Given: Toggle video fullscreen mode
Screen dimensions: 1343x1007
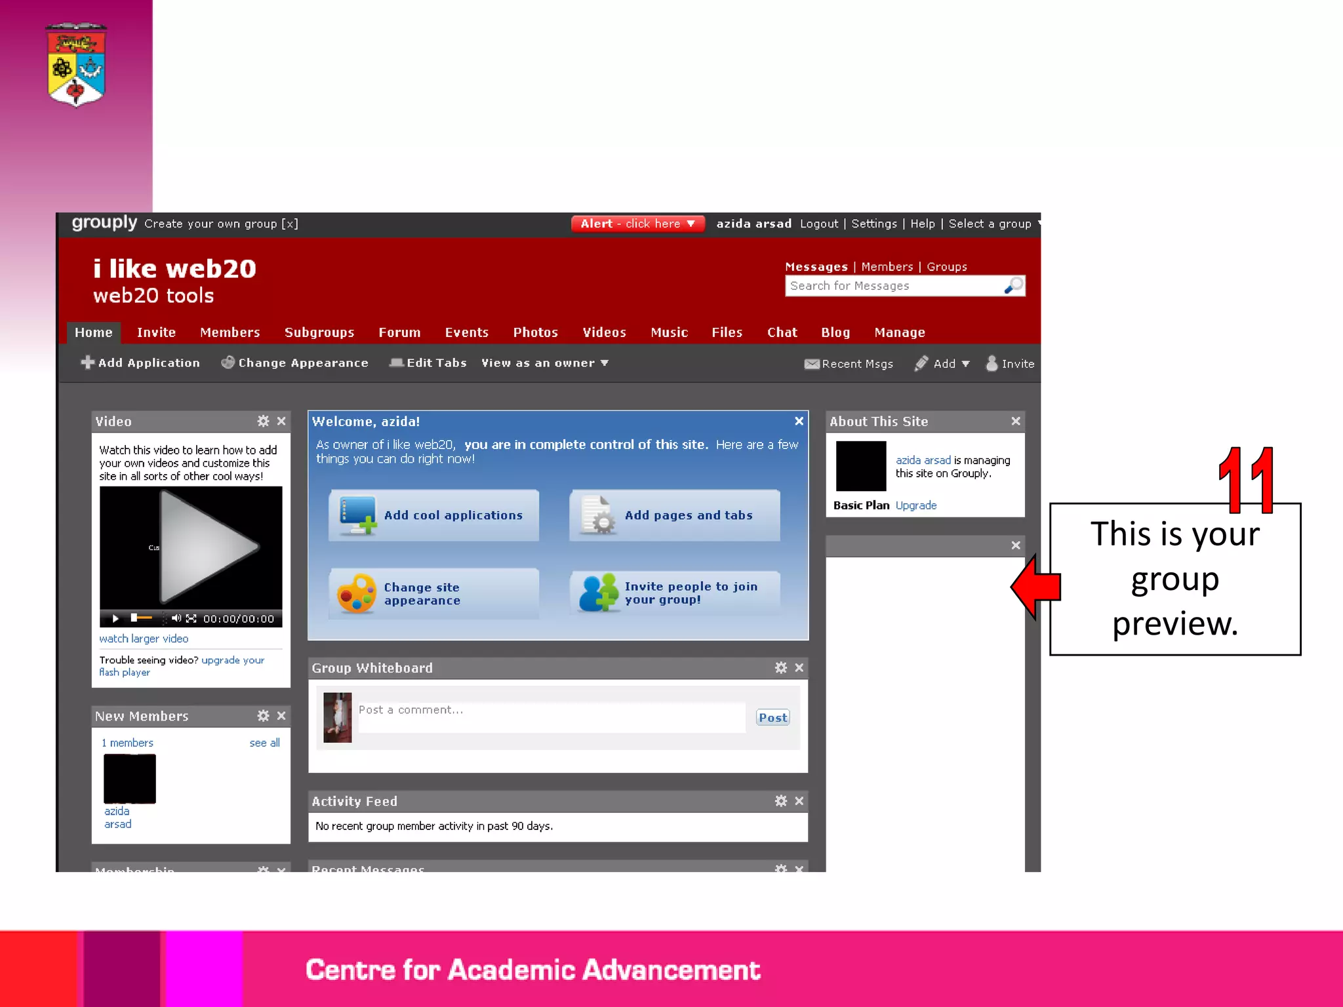Looking at the screenshot, I should click(191, 618).
